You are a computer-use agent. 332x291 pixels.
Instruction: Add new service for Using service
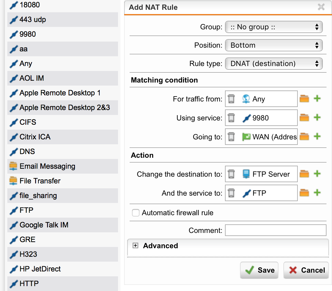[317, 117]
